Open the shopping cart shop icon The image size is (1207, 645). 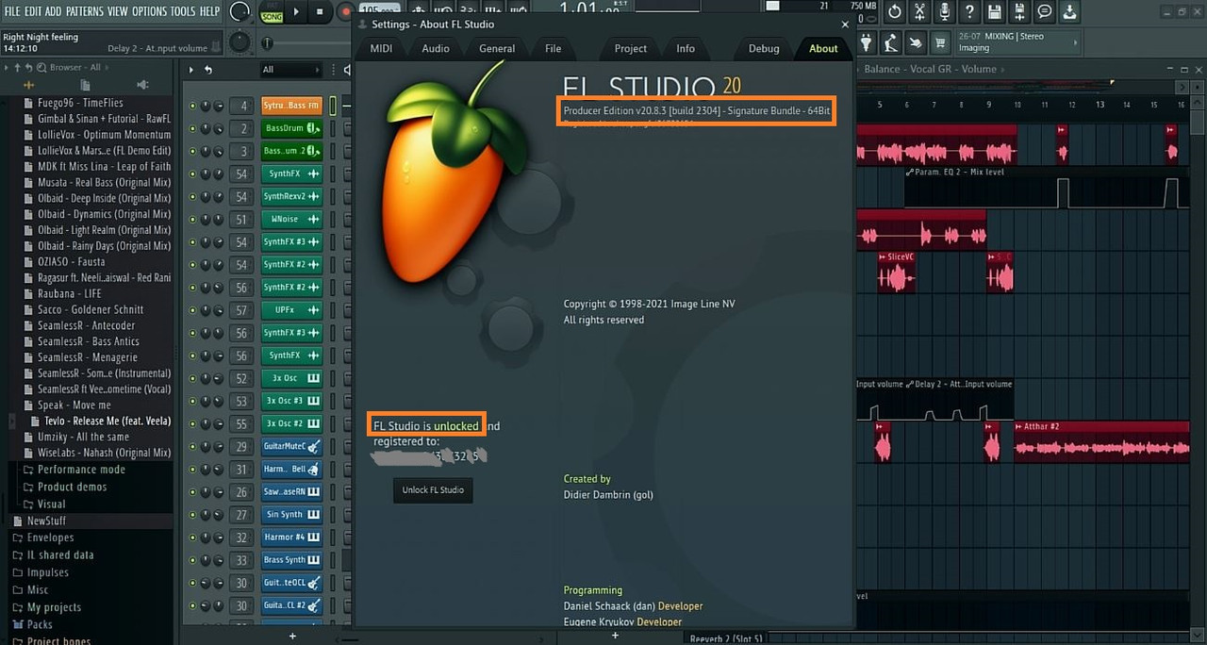point(940,42)
